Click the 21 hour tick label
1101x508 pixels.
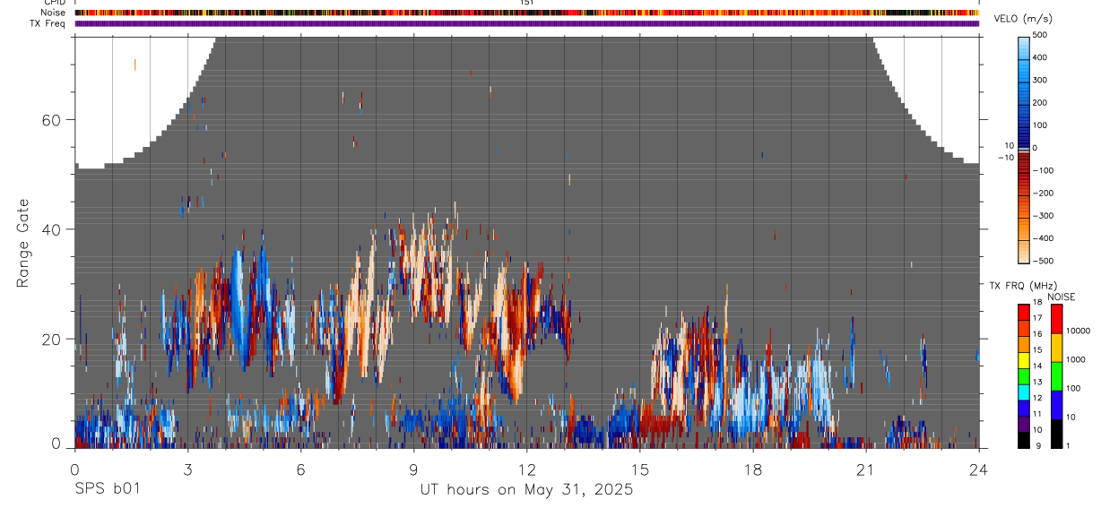[866, 469]
